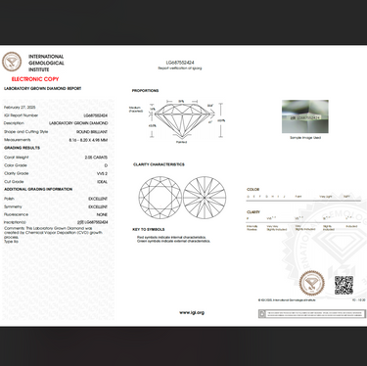This screenshot has width=367, height=366.
Task: Click the 'LABORATORY GROWN DIAMOND' description value
Action: click(x=78, y=123)
